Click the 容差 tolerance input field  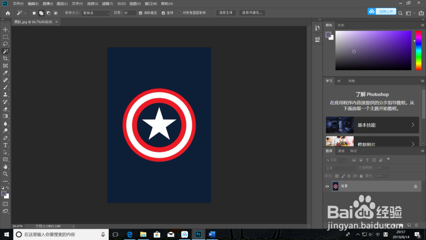(x=130, y=13)
